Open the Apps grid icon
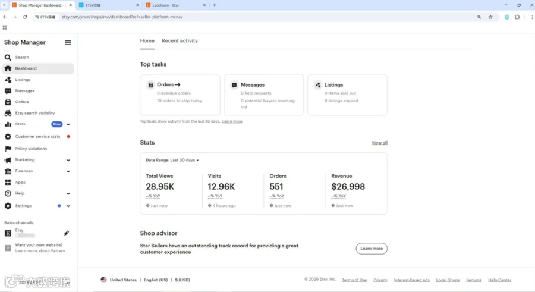Image resolution: width=535 pixels, height=292 pixels. click(8, 183)
